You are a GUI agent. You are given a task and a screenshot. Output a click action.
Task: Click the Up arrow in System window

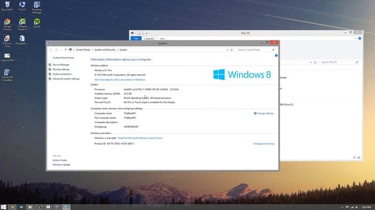[x=66, y=50]
